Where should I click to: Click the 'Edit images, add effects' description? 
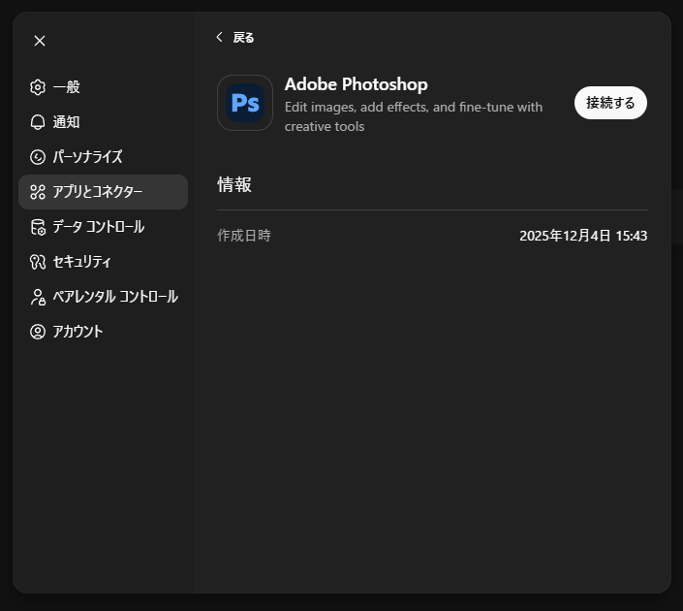[414, 116]
